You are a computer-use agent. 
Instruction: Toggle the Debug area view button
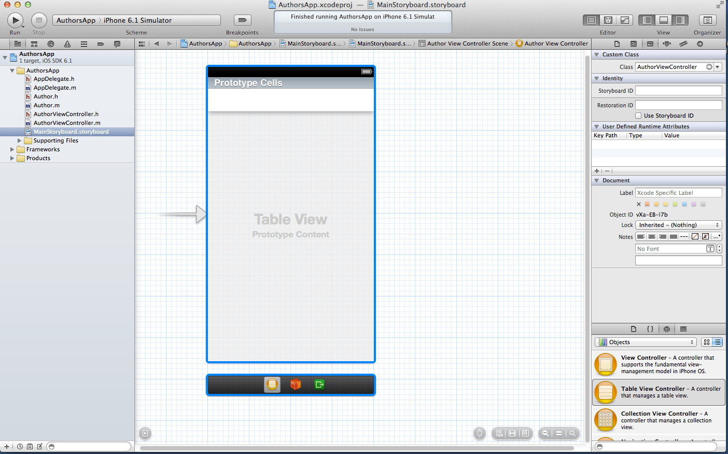click(664, 20)
